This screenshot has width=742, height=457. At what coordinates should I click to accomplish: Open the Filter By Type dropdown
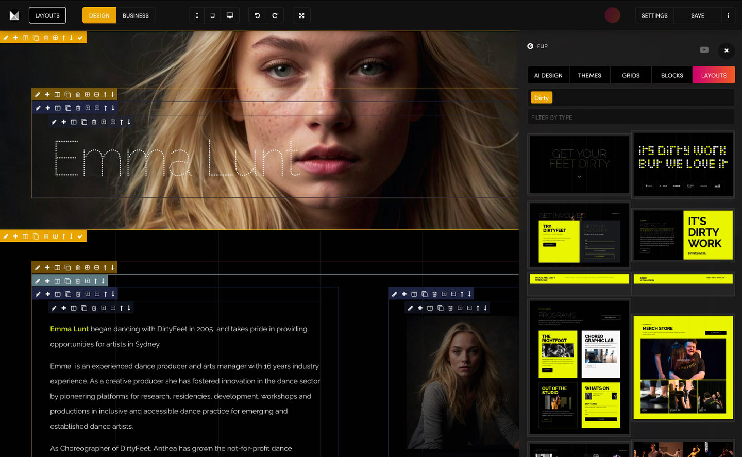pos(631,117)
